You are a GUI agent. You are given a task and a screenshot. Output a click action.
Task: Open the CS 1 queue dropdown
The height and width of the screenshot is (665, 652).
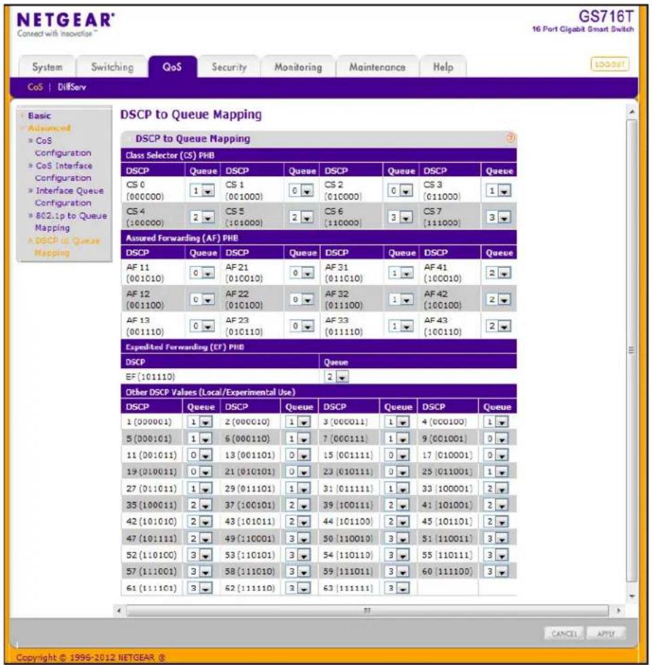tap(302, 190)
